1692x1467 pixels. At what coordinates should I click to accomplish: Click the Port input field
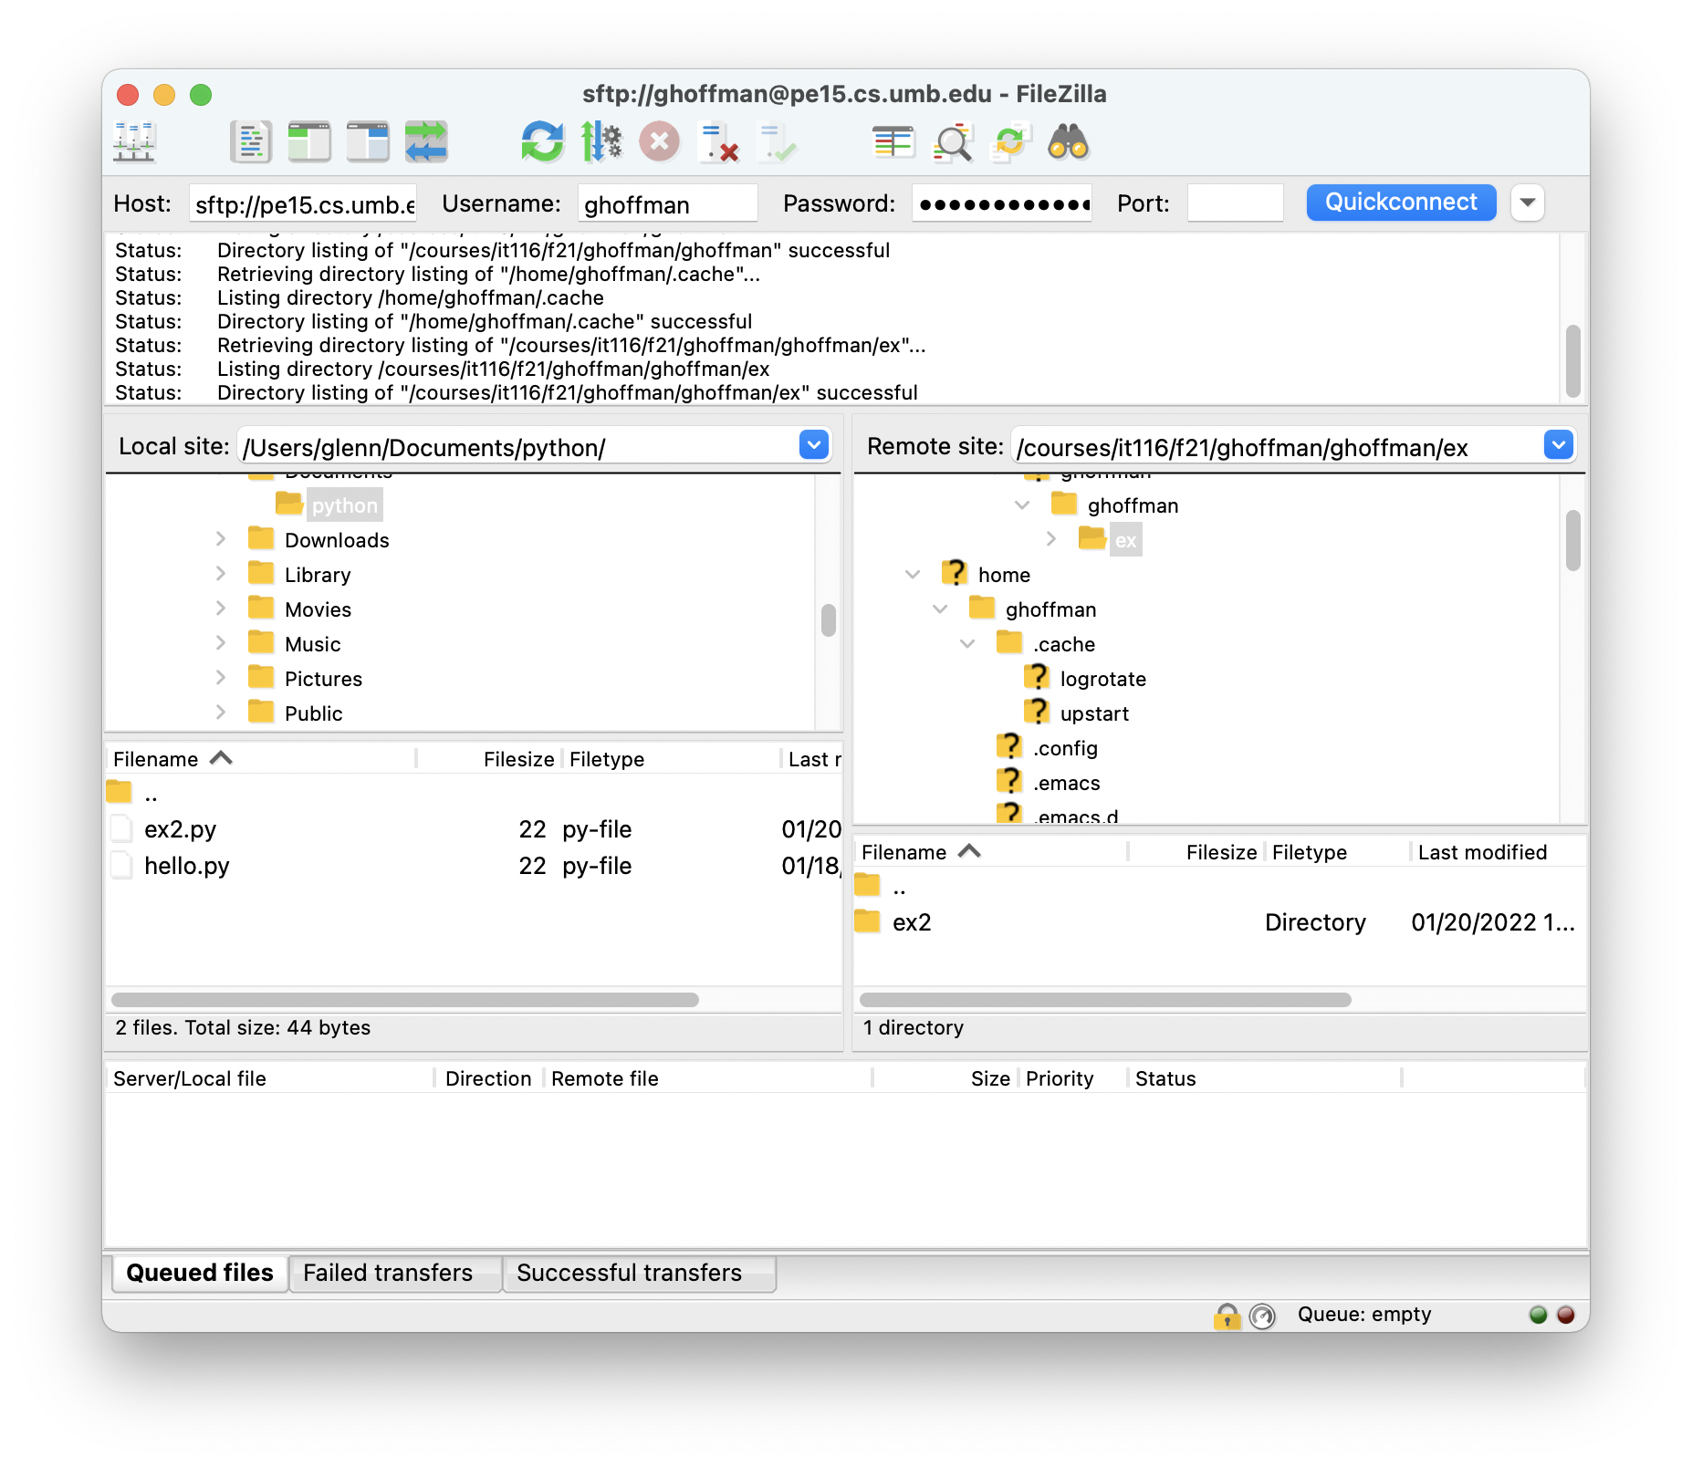(x=1235, y=203)
